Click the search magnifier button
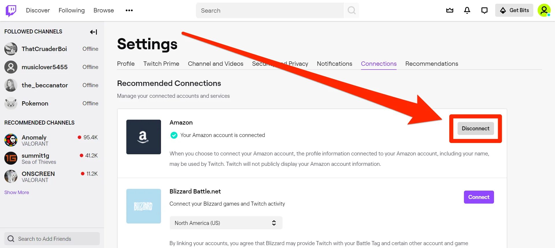Image resolution: width=555 pixels, height=248 pixels. coord(351,10)
